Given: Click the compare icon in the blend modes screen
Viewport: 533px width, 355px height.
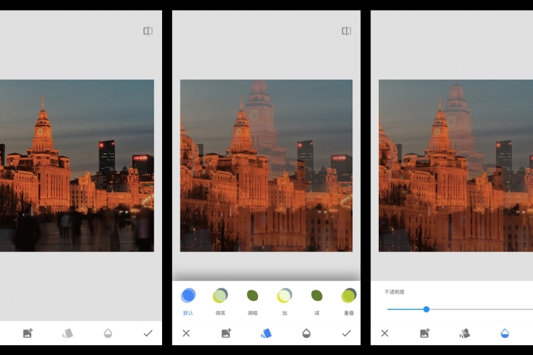Looking at the screenshot, I should 346,31.
